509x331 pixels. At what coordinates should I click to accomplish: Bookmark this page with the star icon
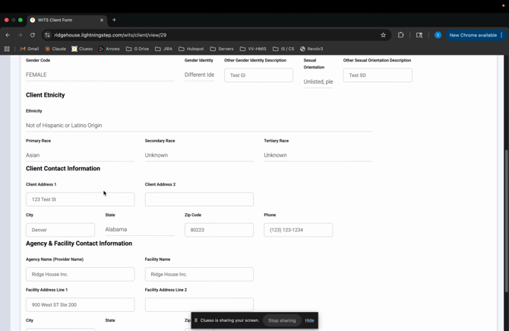(x=383, y=35)
